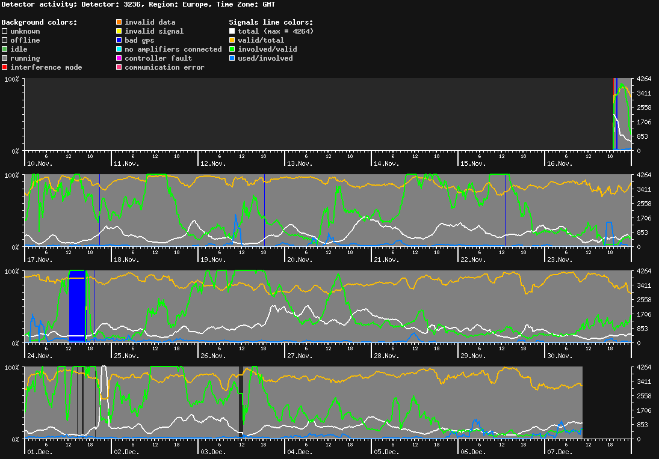Viewport: 659px width, 459px height.
Task: Click the unknown background color swatch
Action: click(4, 31)
